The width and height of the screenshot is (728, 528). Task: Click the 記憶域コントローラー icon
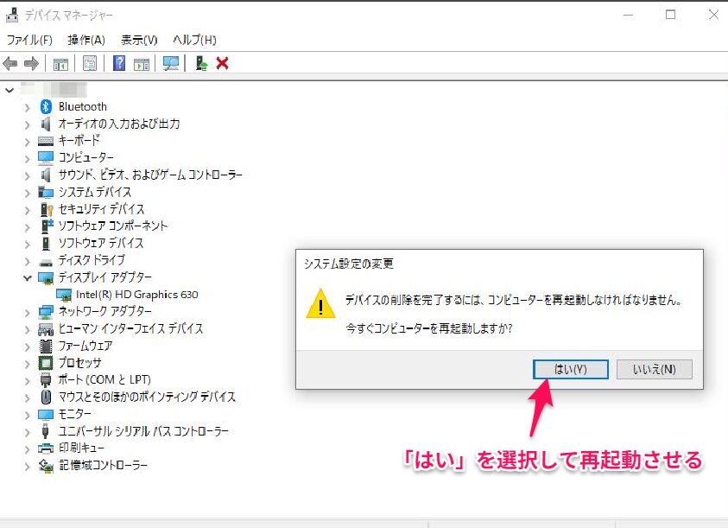(x=46, y=465)
